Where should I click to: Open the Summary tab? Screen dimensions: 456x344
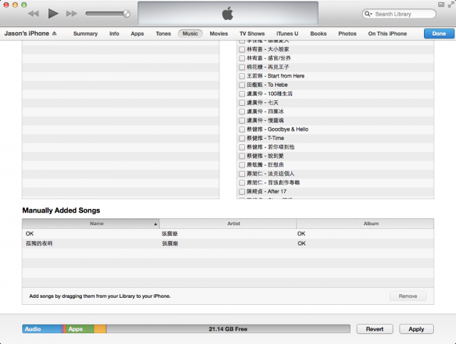85,33
